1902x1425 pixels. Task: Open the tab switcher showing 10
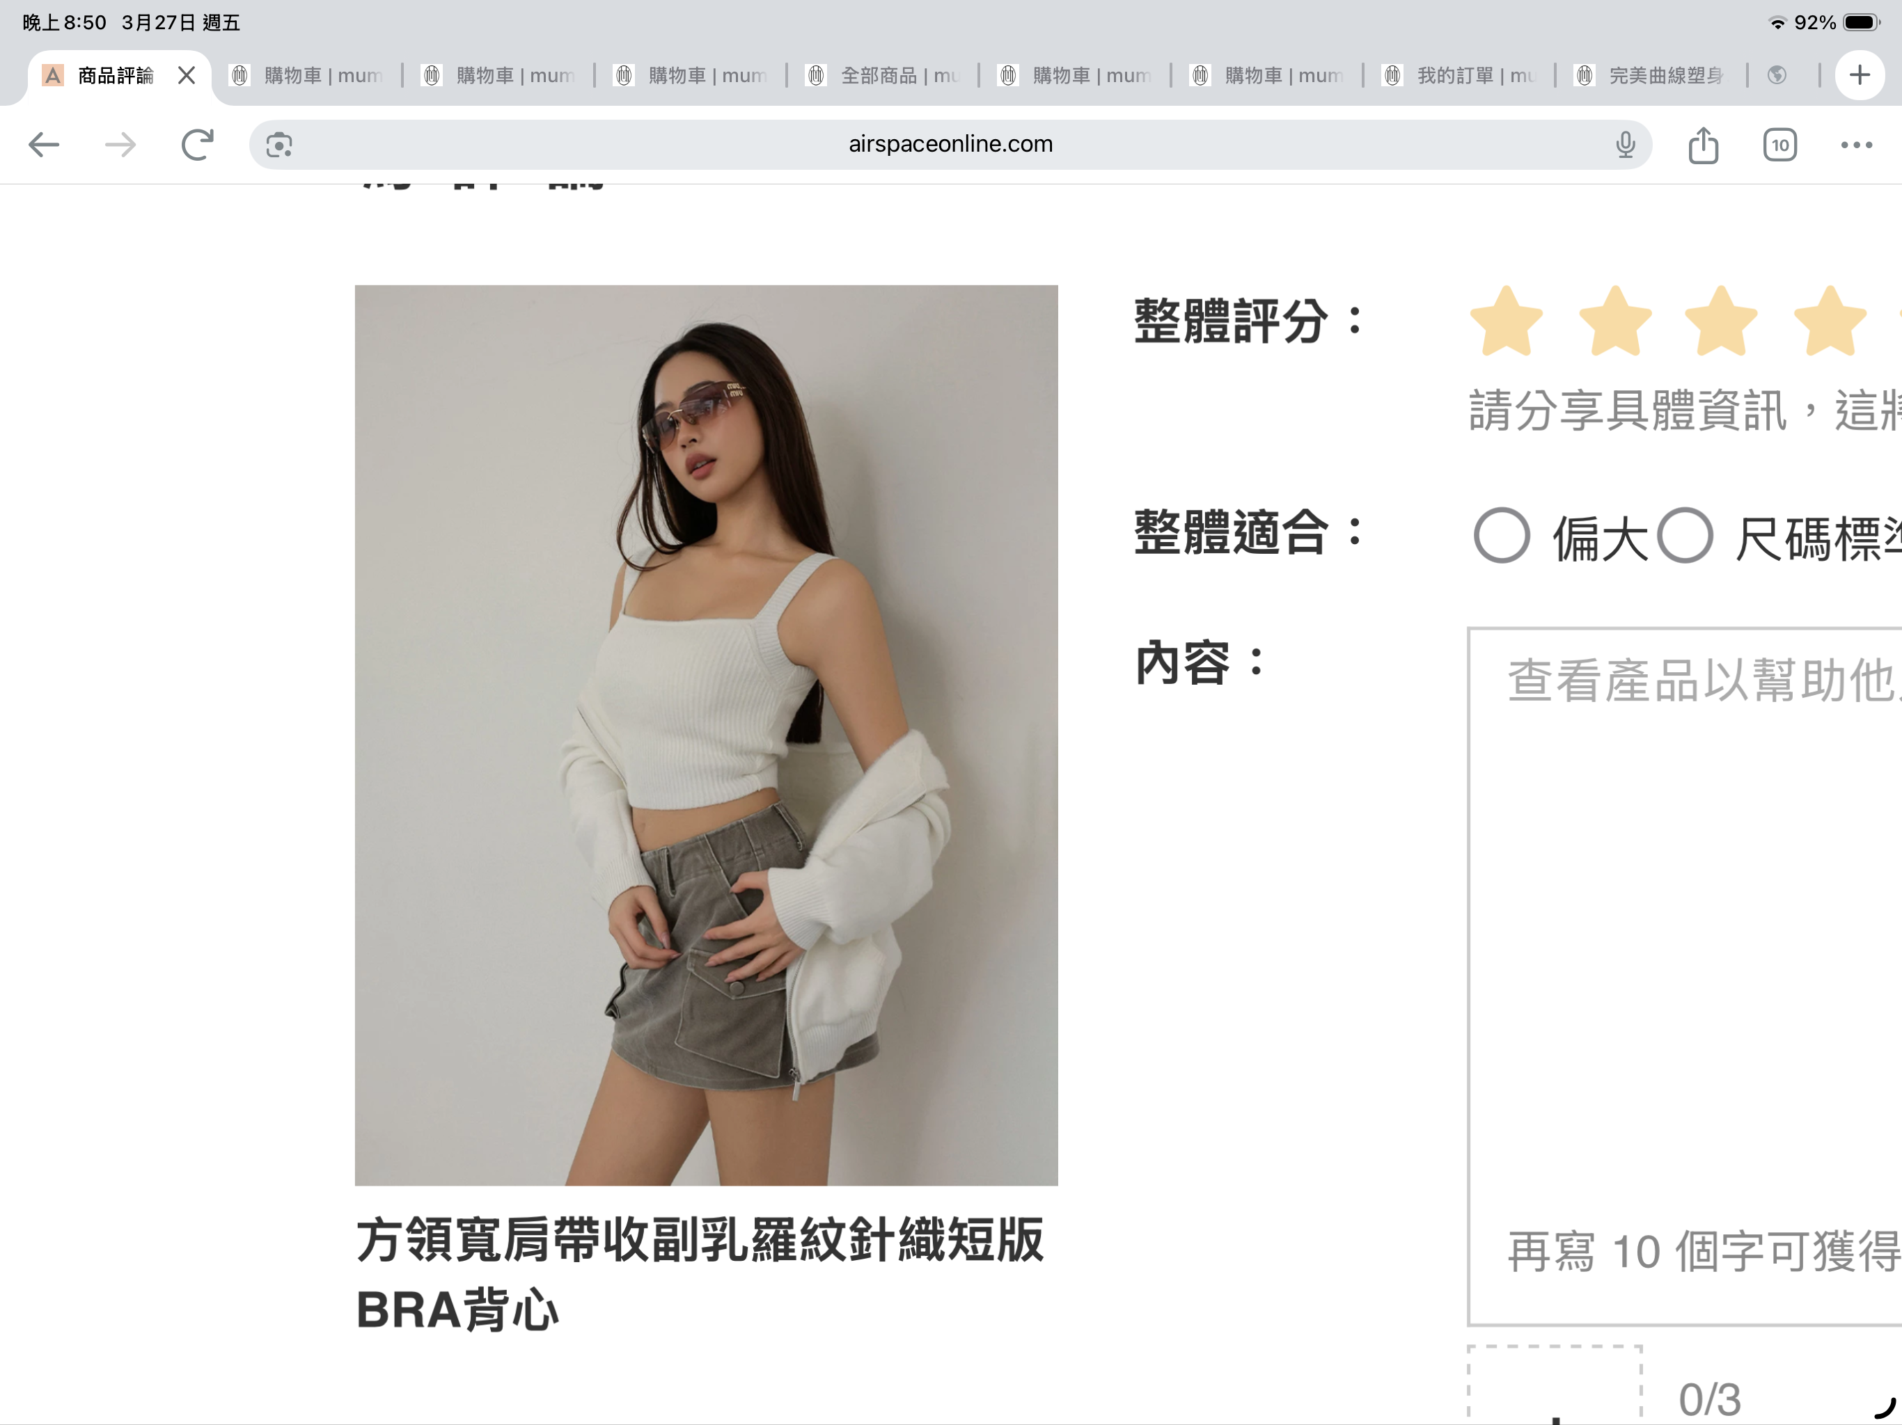tap(1779, 145)
